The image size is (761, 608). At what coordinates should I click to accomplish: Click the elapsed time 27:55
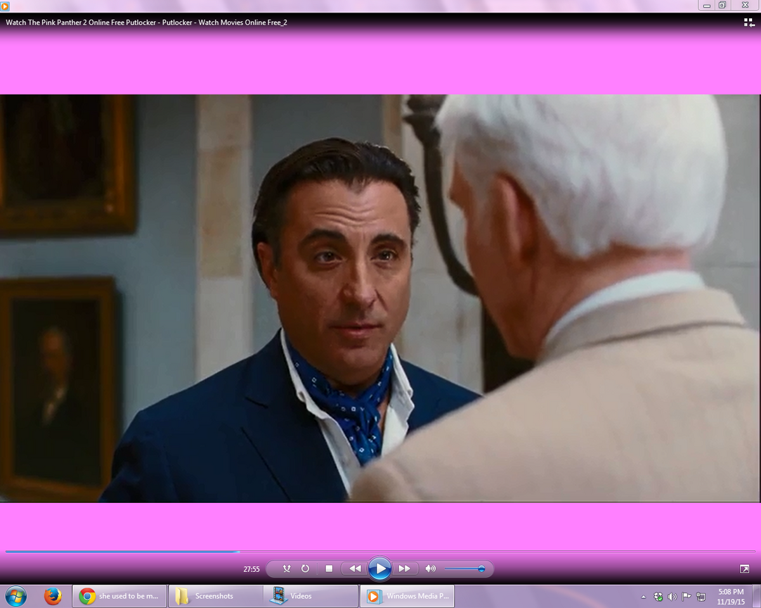252,569
